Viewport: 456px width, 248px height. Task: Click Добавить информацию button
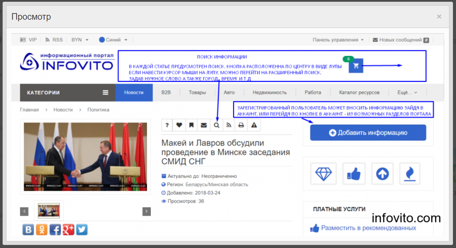368,133
